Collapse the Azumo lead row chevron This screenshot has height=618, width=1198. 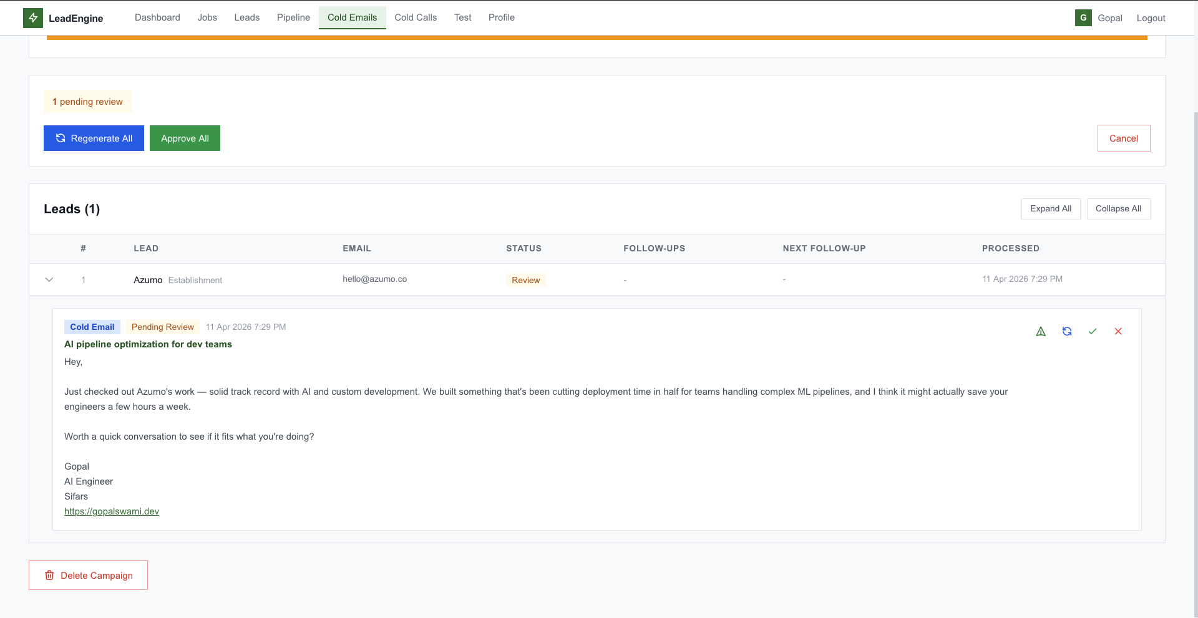click(x=49, y=280)
